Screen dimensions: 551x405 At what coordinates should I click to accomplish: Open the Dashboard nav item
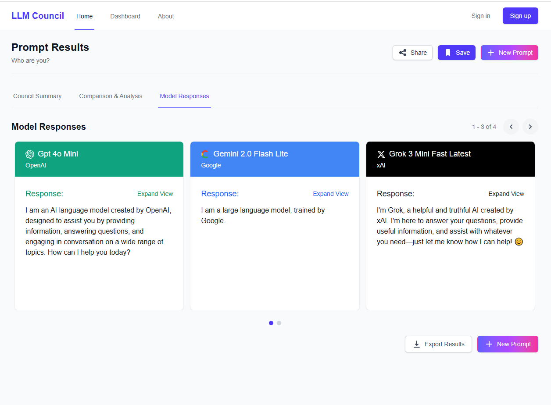click(125, 16)
